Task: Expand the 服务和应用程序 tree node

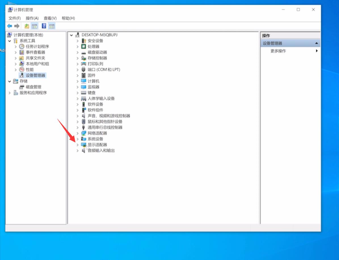Action: (10, 93)
